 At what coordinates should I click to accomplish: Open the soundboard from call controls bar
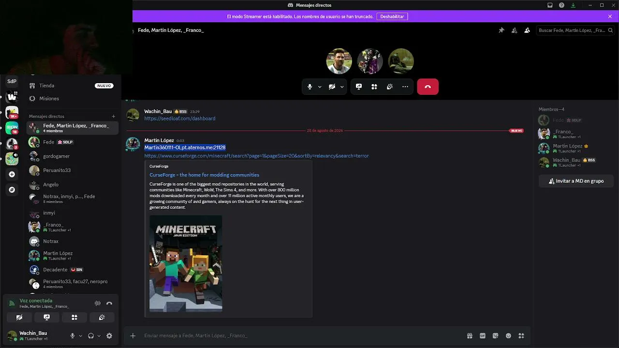click(x=390, y=87)
